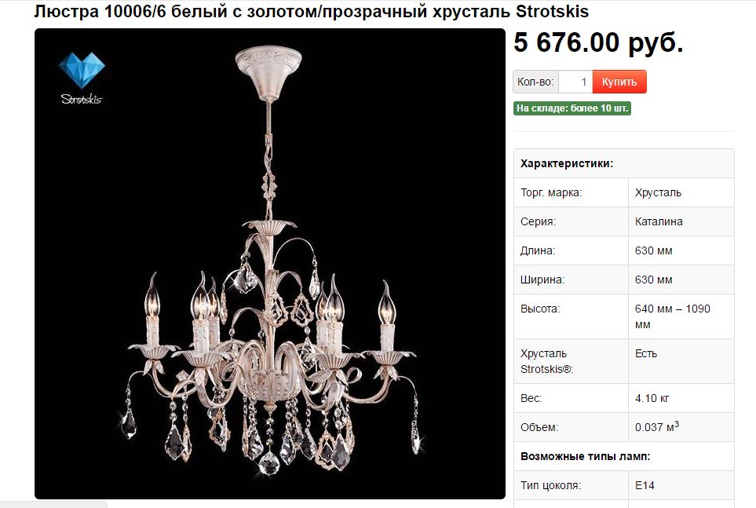The width and height of the screenshot is (756, 508).
Task: Click the Хрусталь Strotskis® row label
Action: click(546, 361)
